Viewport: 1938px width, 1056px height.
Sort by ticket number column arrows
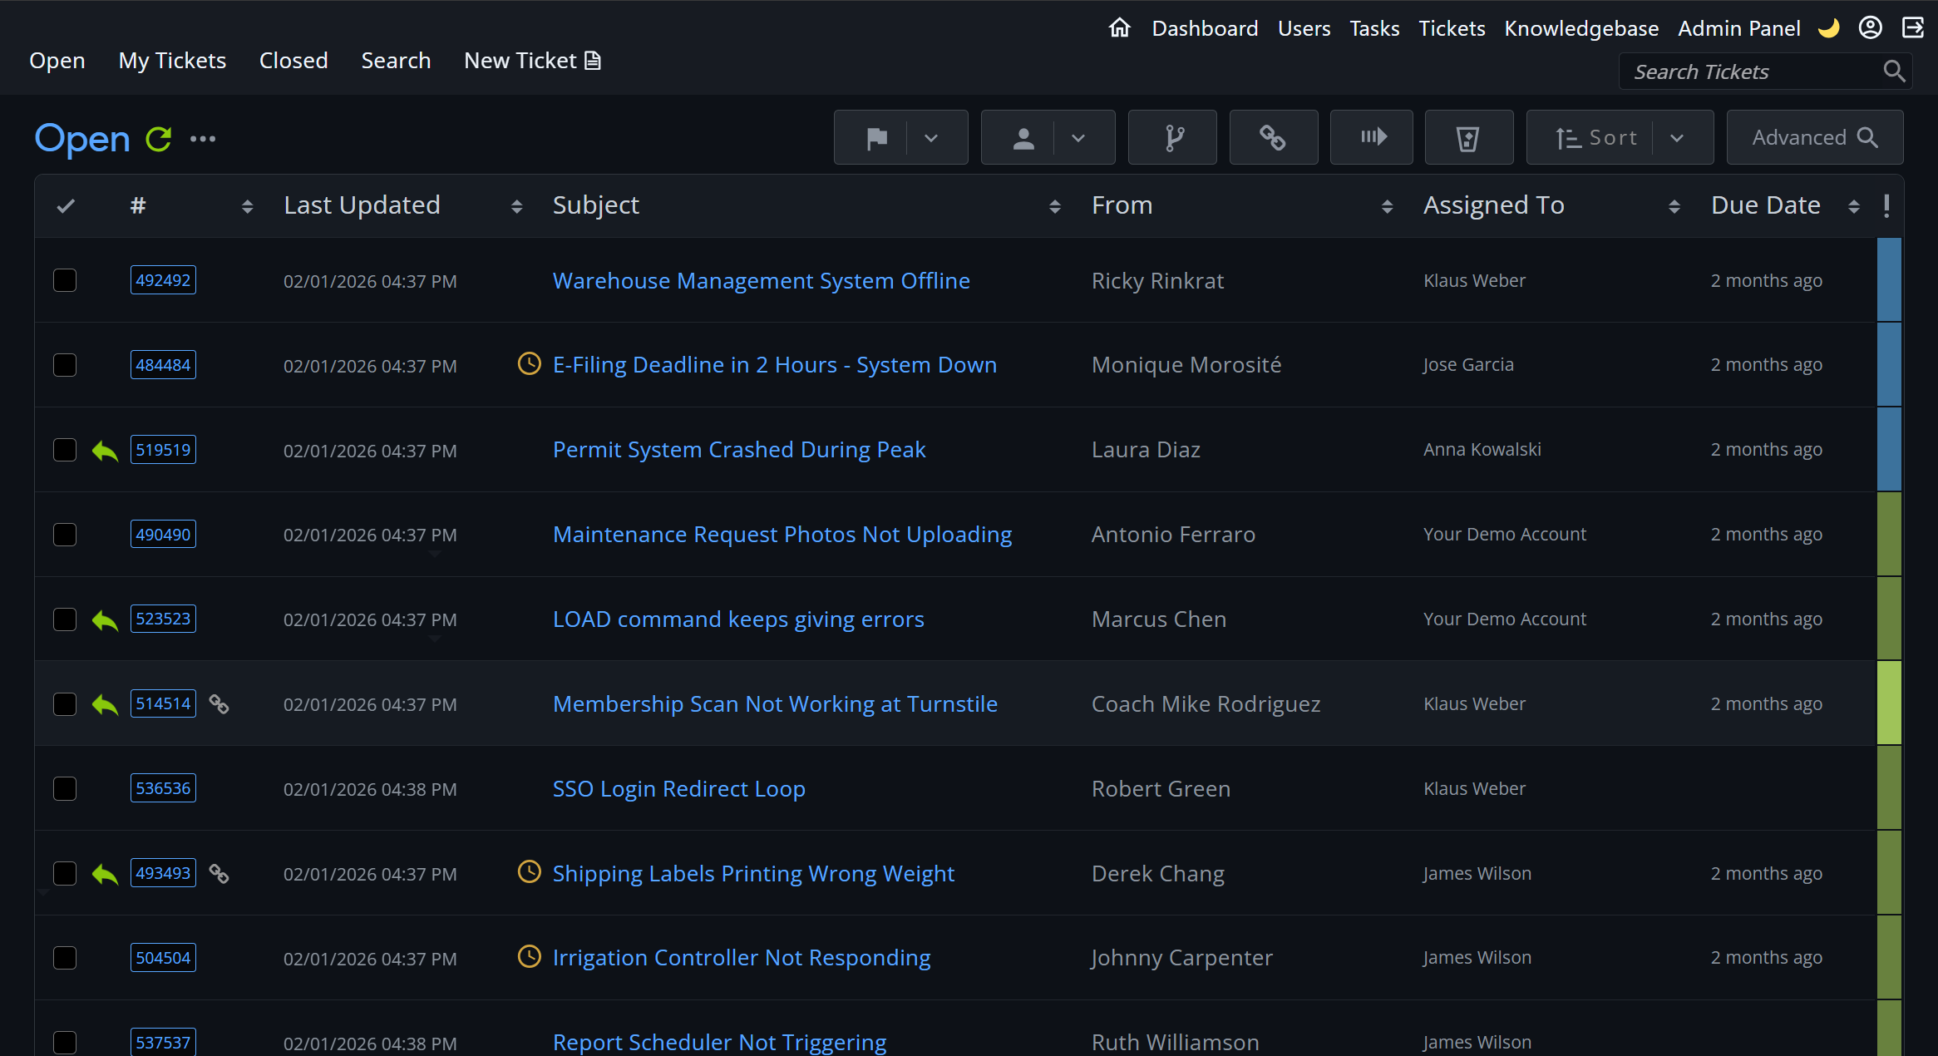click(x=247, y=206)
